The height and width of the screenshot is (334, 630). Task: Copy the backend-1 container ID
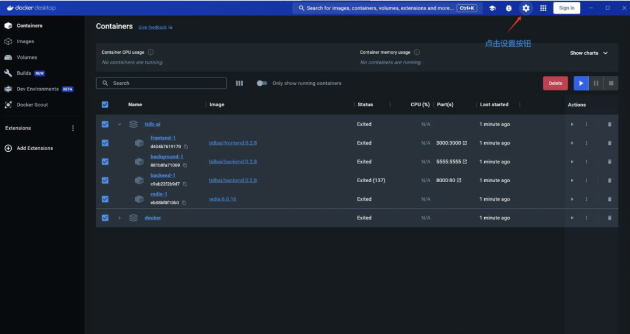[185, 185]
